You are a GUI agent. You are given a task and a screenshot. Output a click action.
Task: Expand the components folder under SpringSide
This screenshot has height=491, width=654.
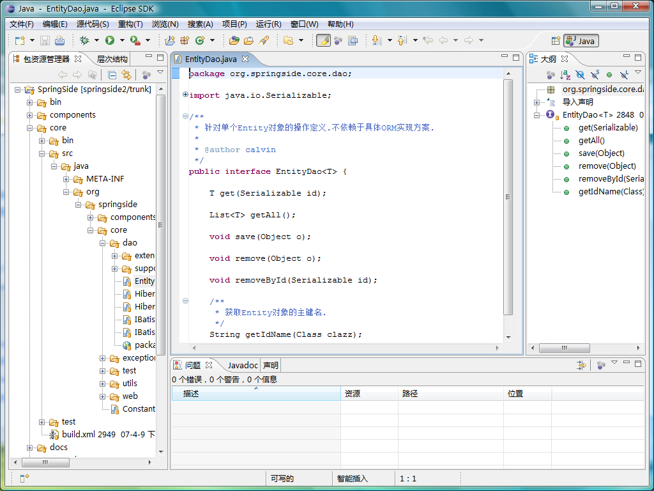(29, 115)
